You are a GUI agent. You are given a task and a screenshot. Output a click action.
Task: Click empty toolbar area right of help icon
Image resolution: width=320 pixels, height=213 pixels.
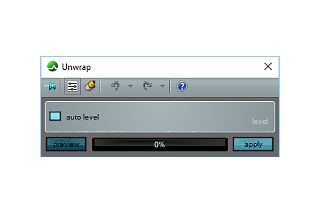click(x=233, y=87)
